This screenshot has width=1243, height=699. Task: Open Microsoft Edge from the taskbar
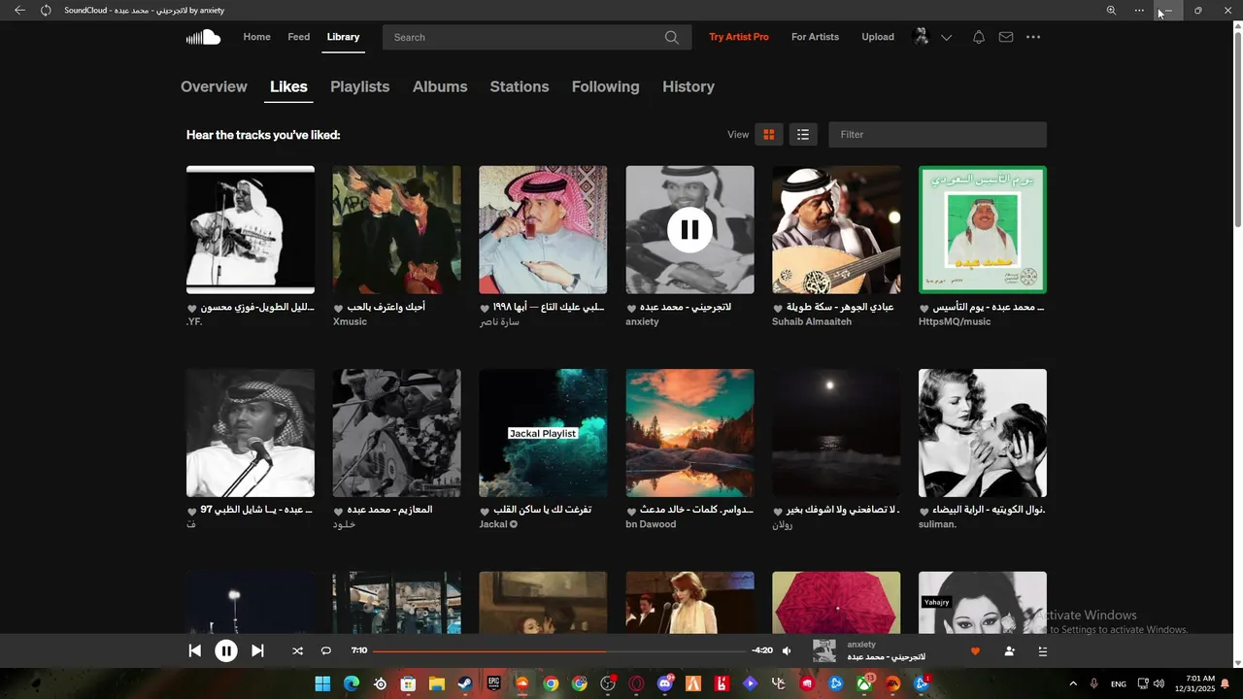click(x=352, y=683)
